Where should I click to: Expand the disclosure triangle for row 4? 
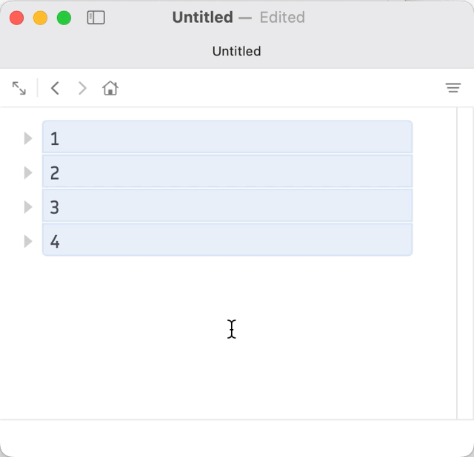[28, 241]
